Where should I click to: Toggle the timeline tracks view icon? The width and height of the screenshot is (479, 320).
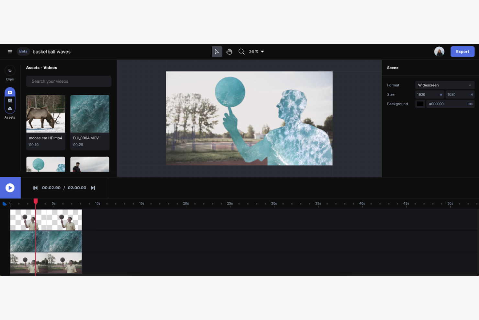point(5,204)
